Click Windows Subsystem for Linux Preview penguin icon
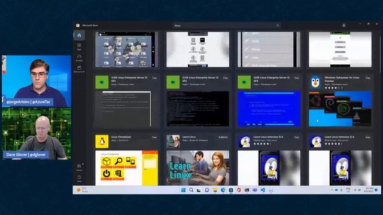383x215 pixels. pos(315,82)
